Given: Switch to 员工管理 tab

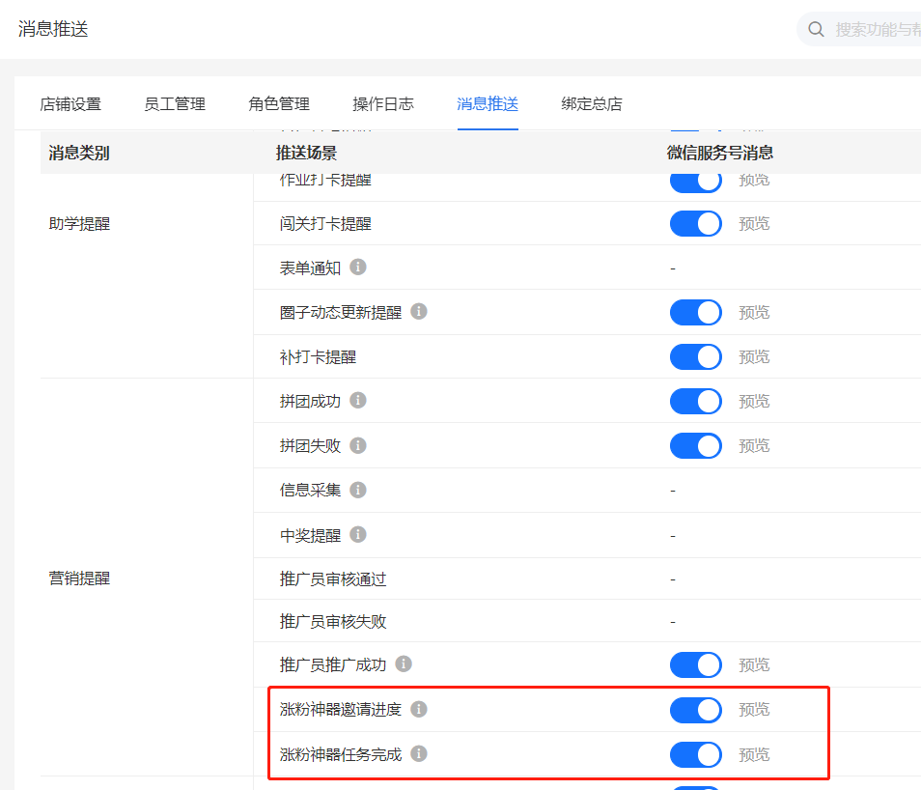Looking at the screenshot, I should pyautogui.click(x=175, y=104).
